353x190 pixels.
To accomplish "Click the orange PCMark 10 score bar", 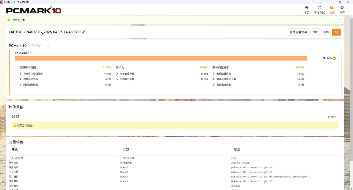I will (x=161, y=58).
